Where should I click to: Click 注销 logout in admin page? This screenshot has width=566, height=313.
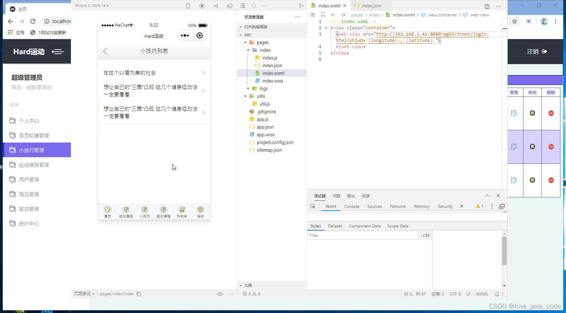[537, 52]
